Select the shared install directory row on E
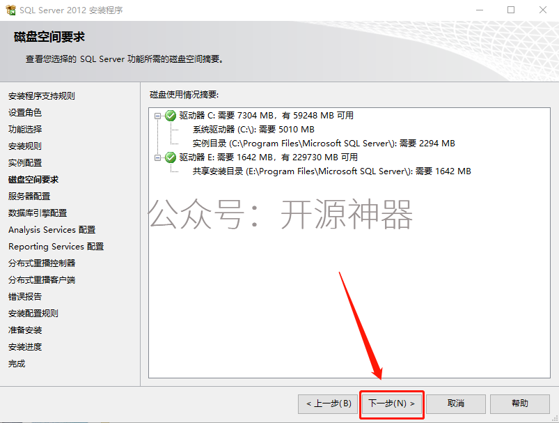The height and width of the screenshot is (423, 559). [331, 171]
